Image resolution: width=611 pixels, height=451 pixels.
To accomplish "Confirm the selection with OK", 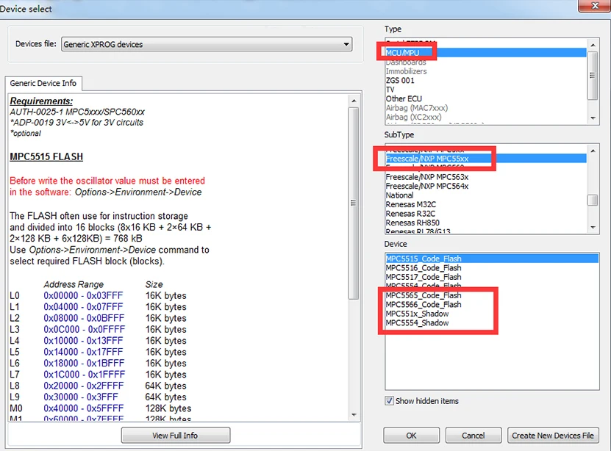I will (412, 436).
